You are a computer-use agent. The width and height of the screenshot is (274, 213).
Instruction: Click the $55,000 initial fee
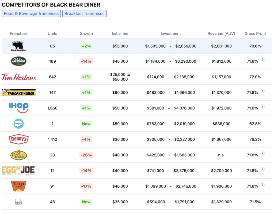point(120,46)
